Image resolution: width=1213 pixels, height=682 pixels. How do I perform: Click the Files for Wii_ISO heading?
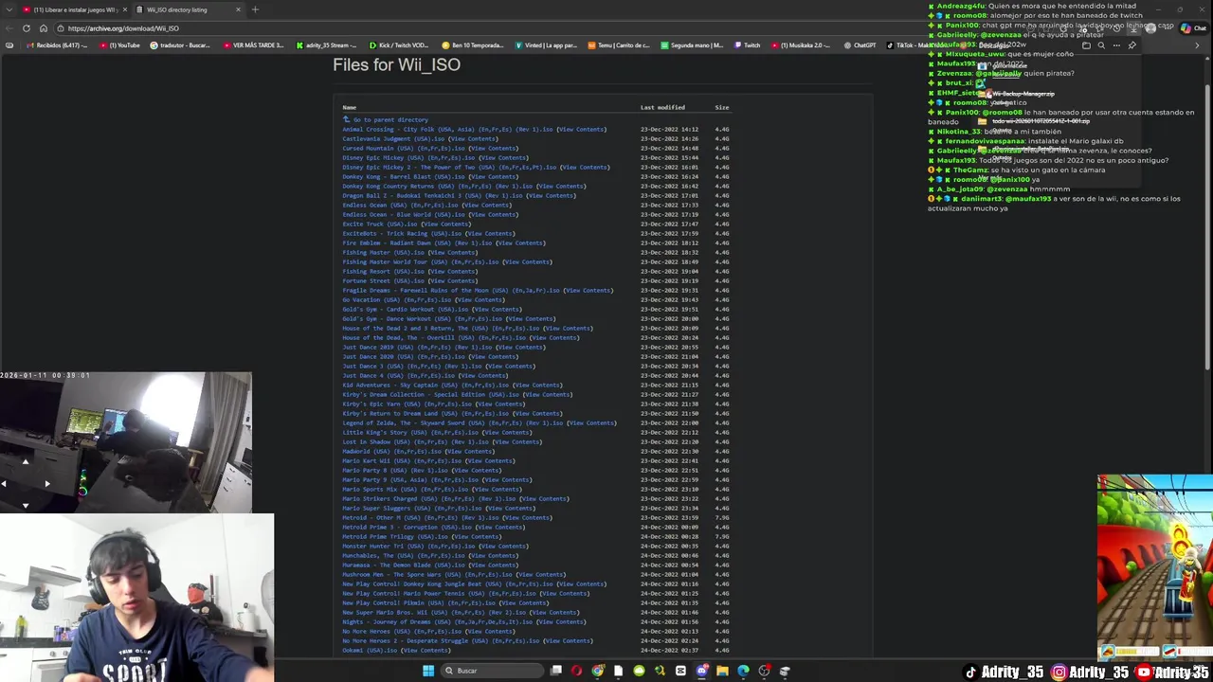click(x=396, y=65)
